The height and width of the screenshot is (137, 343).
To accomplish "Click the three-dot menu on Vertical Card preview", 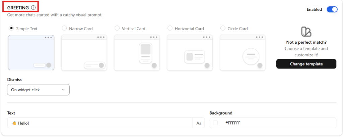I will point(154,37).
